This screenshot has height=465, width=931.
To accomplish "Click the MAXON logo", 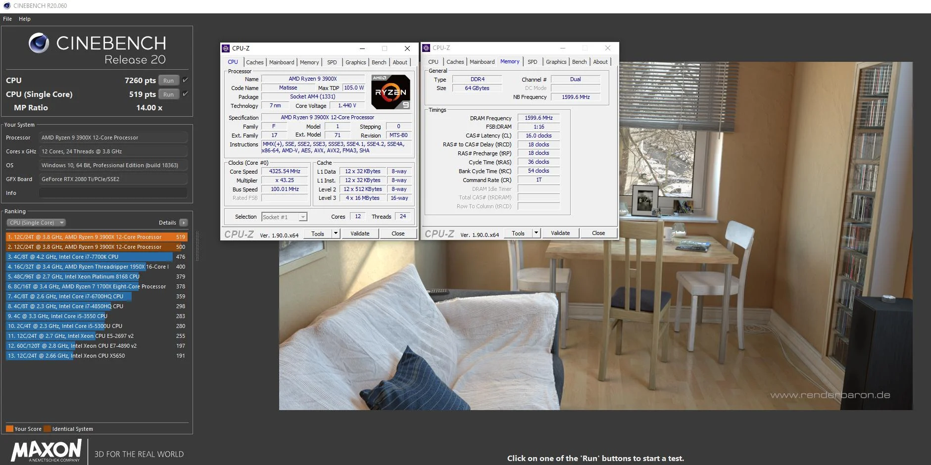I will coord(47,450).
